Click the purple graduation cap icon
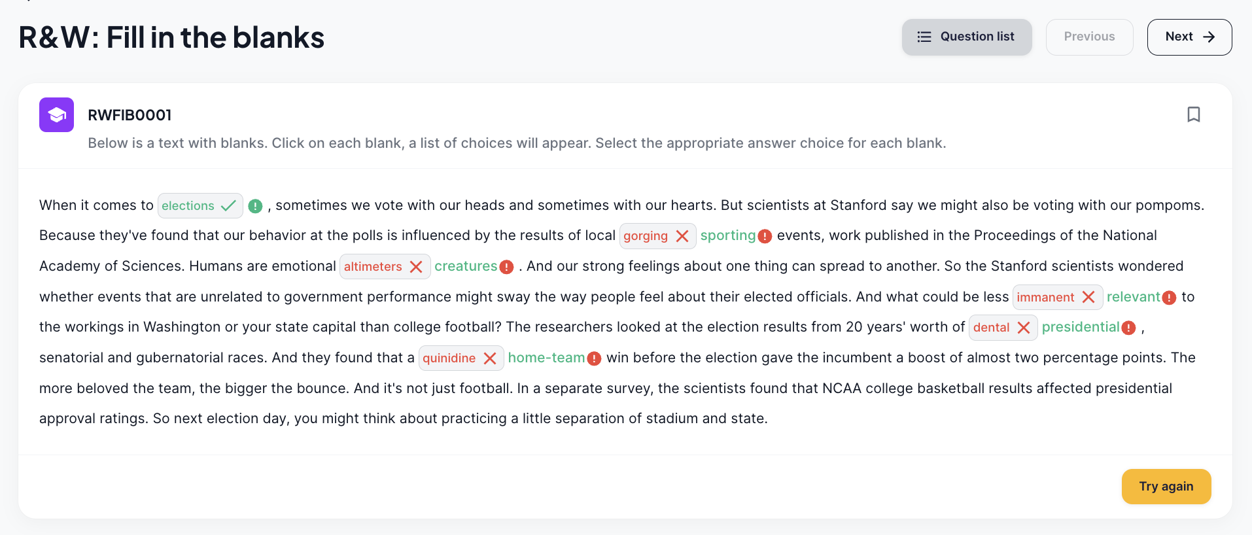The width and height of the screenshot is (1252, 535). pos(56,114)
